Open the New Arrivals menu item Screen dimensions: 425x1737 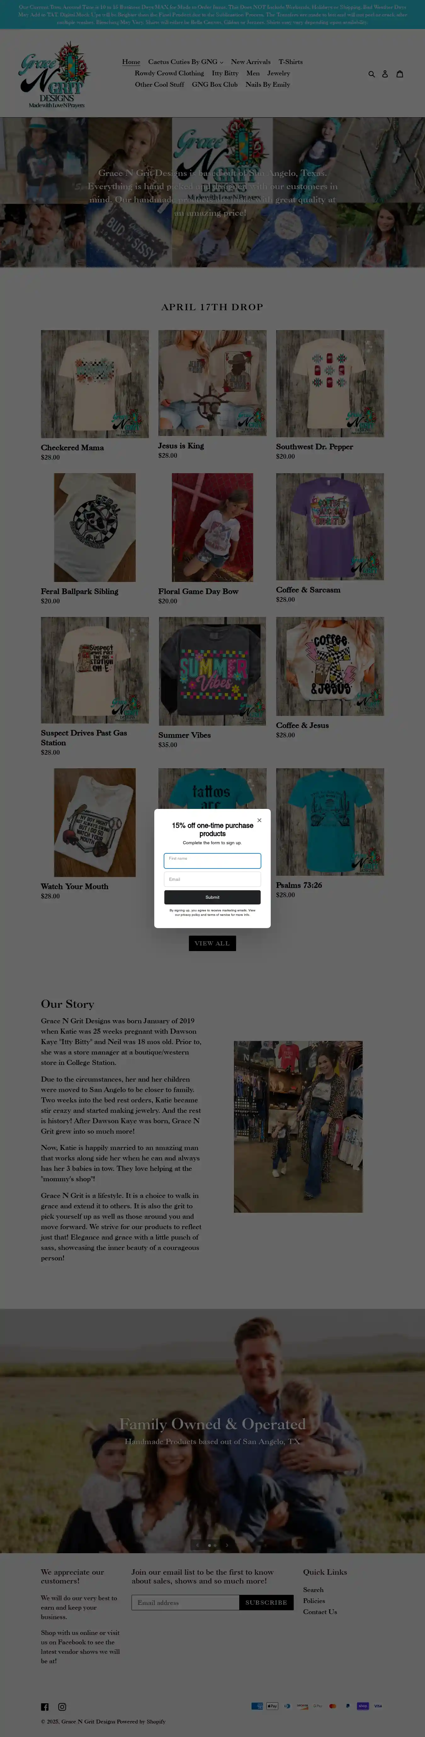[x=251, y=62]
